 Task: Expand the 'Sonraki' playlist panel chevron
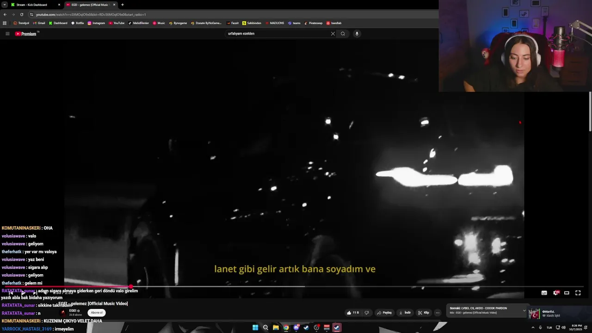click(524, 310)
